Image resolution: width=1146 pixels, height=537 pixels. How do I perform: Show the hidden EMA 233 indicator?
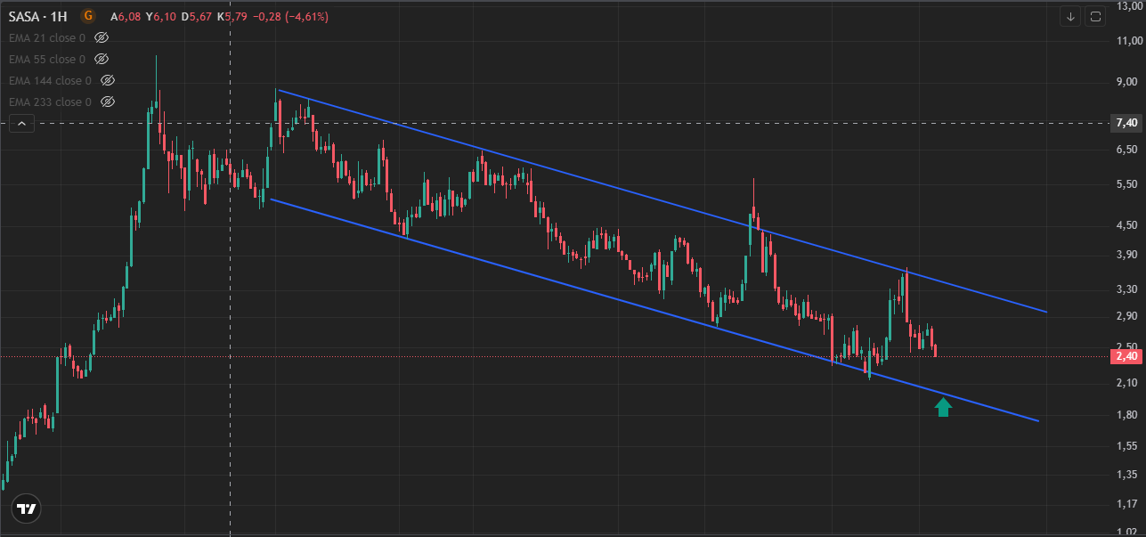click(108, 102)
